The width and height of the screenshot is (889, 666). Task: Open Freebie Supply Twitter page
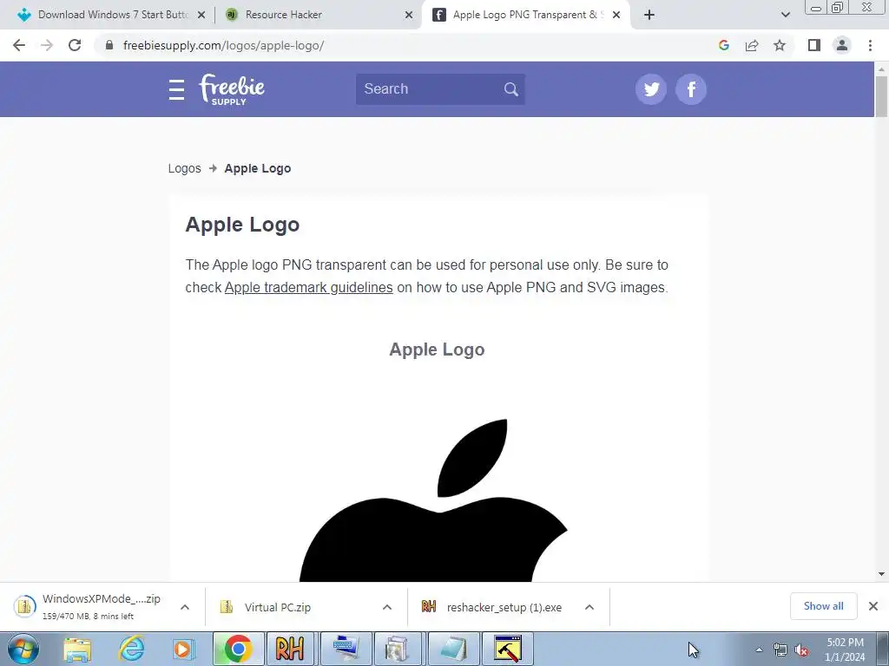pyautogui.click(x=651, y=89)
